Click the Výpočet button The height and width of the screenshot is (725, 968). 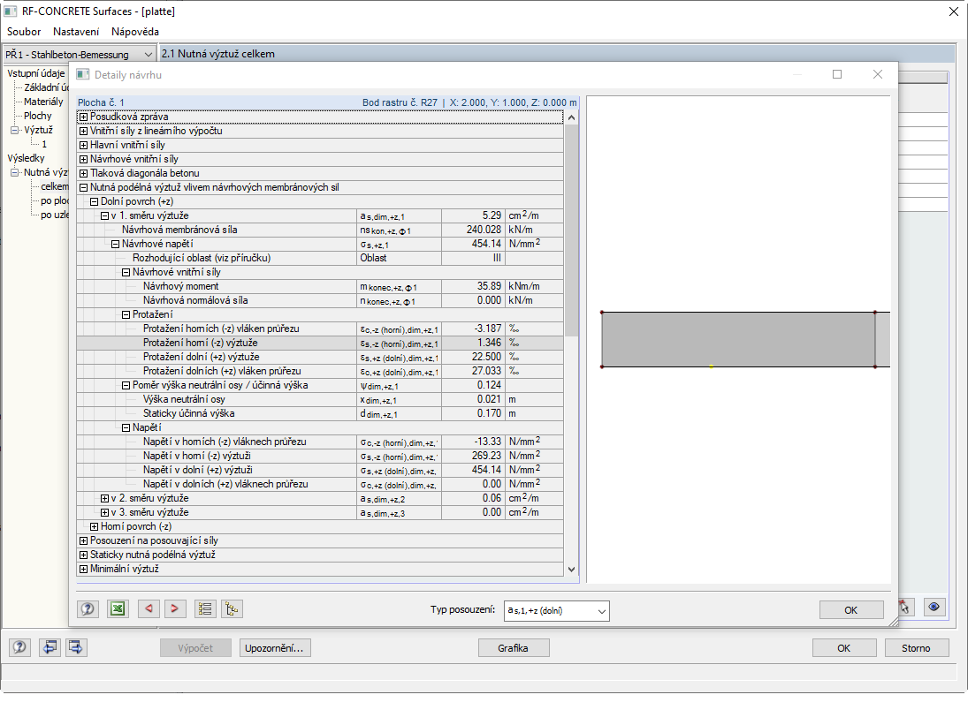click(195, 648)
